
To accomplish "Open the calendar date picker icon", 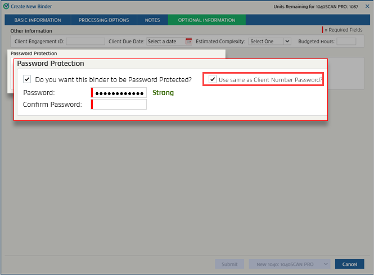I will pos(189,41).
